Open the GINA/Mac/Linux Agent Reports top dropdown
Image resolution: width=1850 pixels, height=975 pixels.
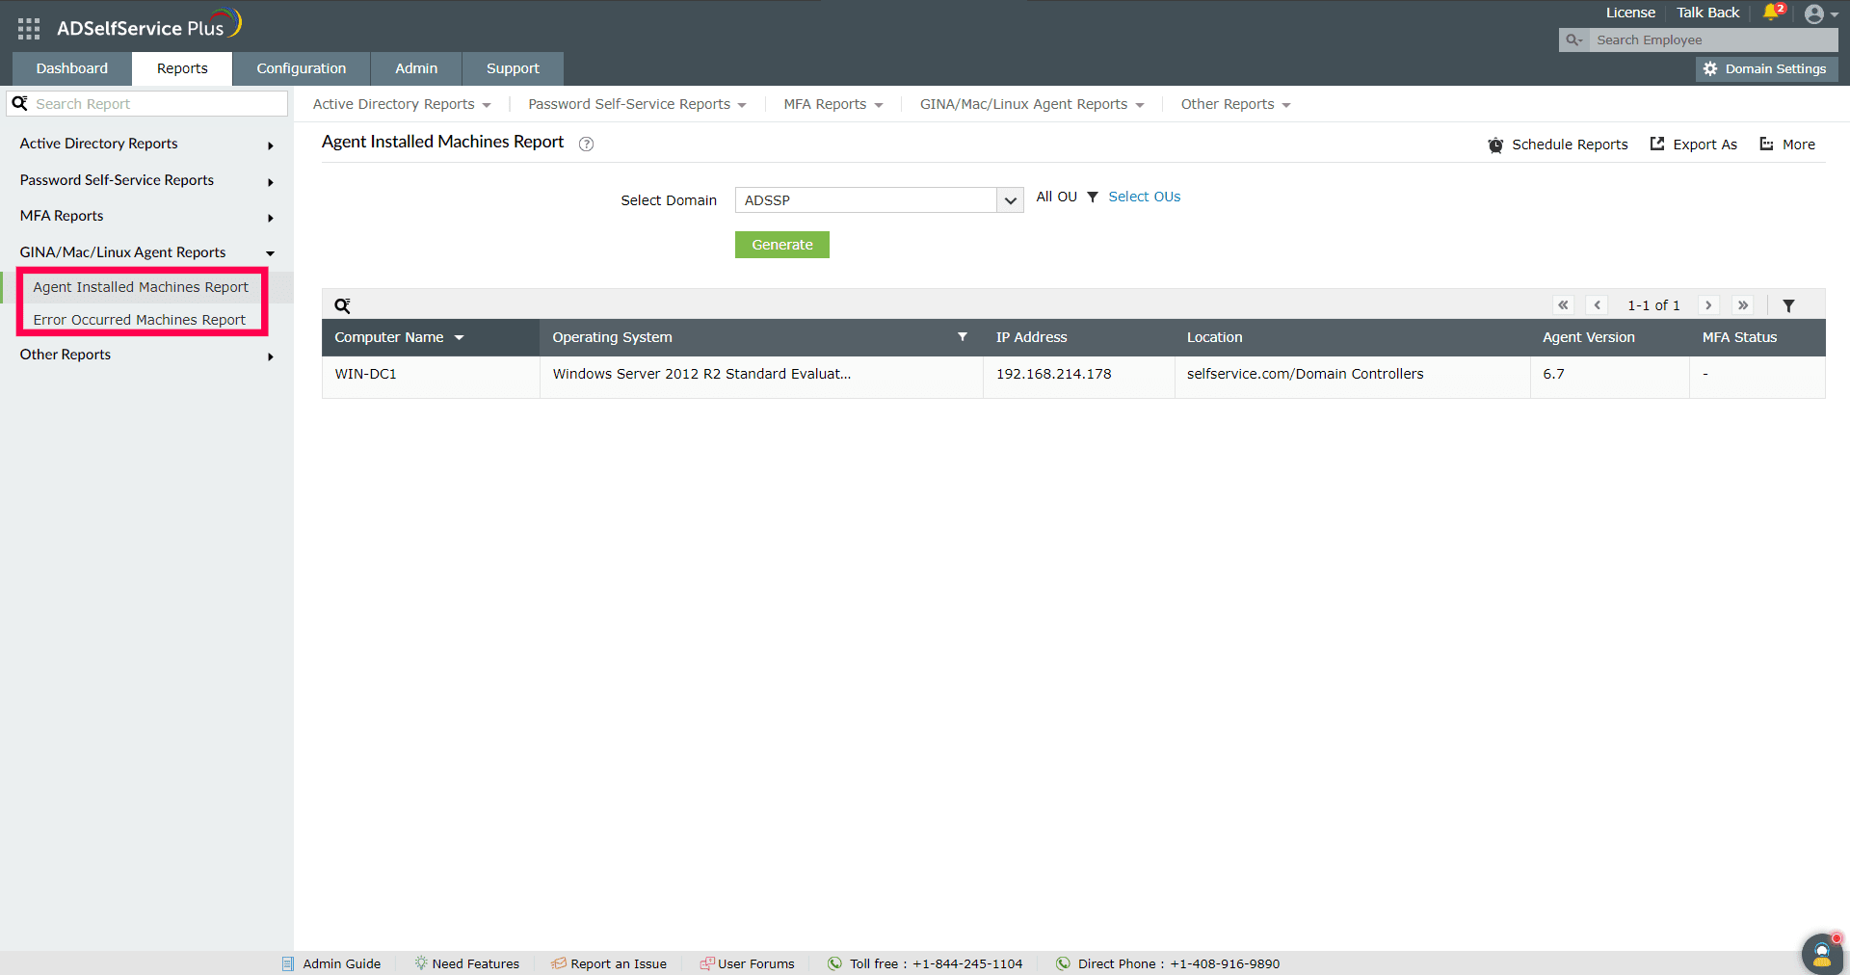pos(1032,104)
